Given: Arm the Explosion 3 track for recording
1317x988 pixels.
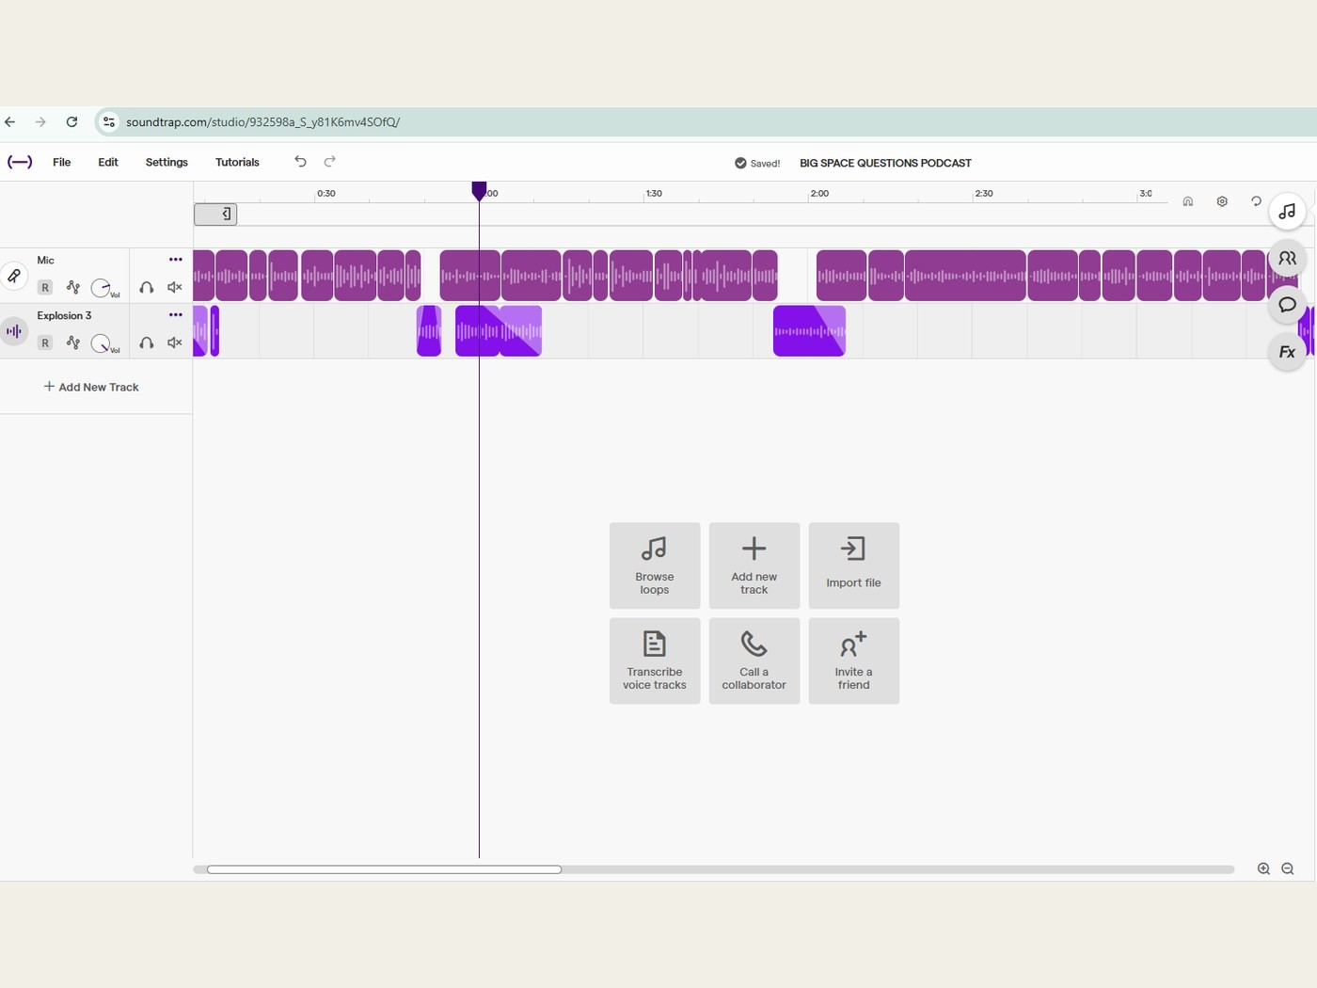Looking at the screenshot, I should (x=44, y=343).
